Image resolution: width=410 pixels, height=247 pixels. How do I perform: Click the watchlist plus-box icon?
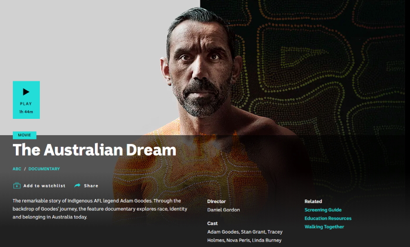(x=17, y=186)
